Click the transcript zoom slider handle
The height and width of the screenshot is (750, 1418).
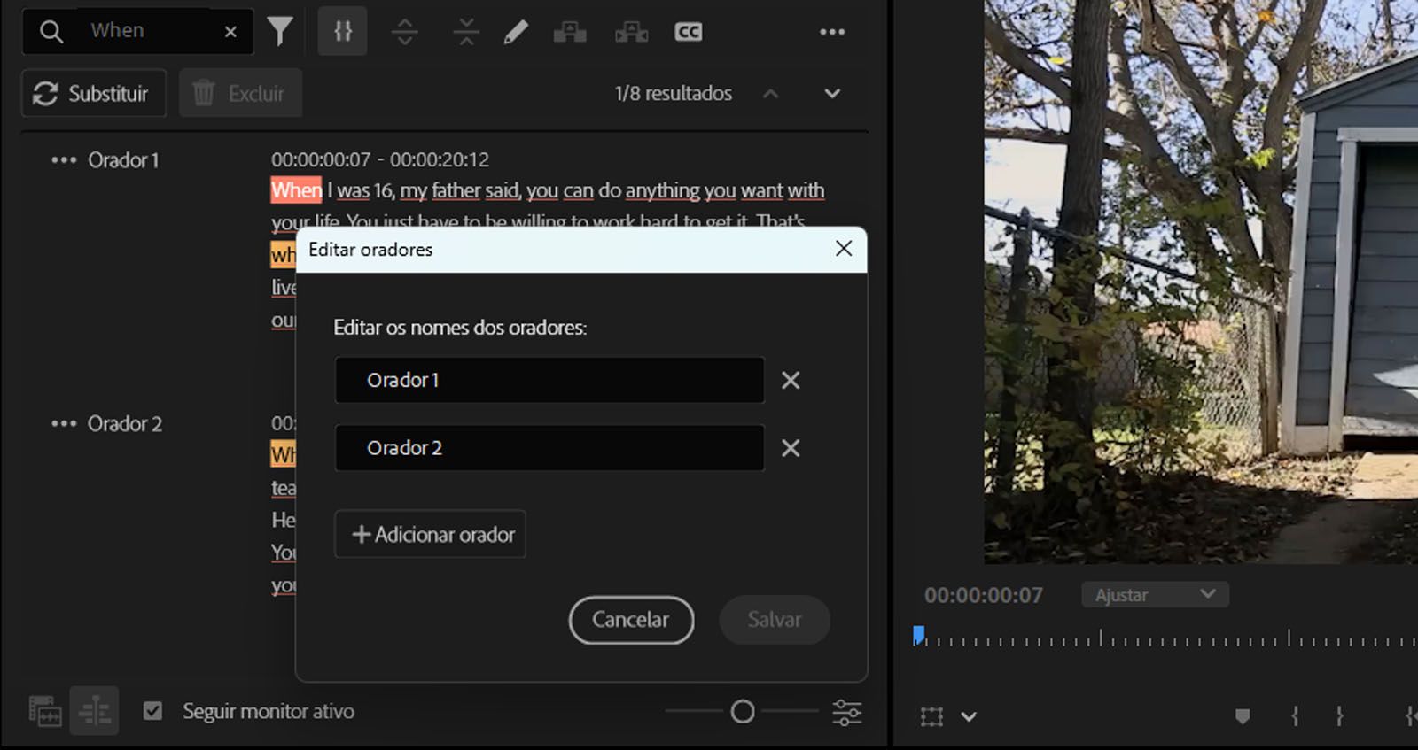point(743,711)
